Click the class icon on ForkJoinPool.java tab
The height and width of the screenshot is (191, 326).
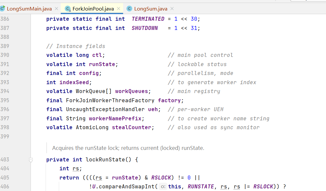68,9
